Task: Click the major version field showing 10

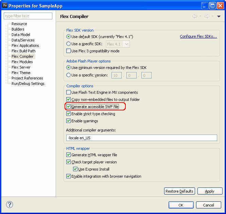Action: click(x=117, y=75)
